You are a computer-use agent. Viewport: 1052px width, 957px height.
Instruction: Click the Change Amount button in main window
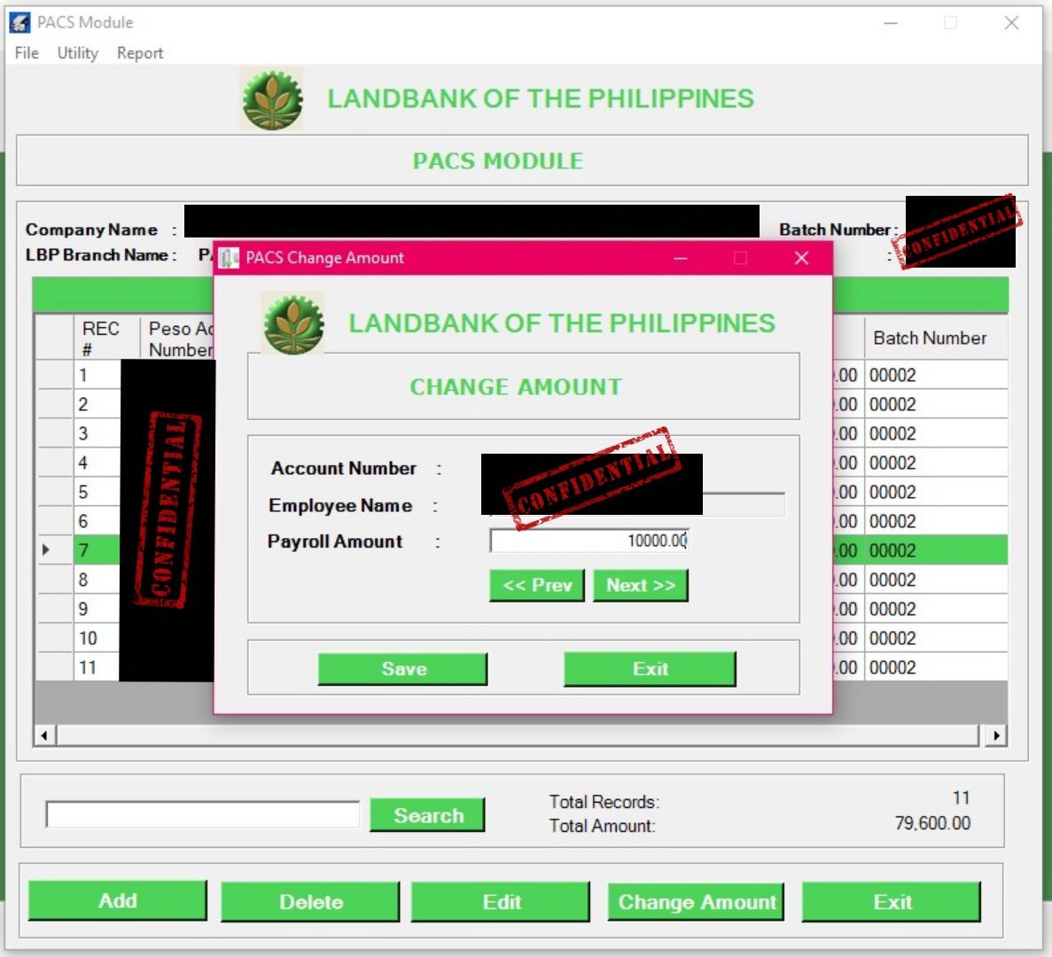(696, 902)
